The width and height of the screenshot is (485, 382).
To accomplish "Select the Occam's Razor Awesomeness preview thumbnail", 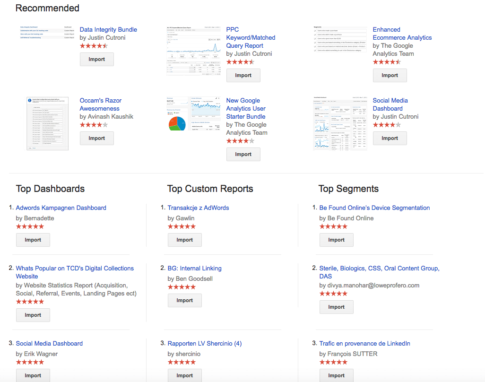I will [47, 123].
